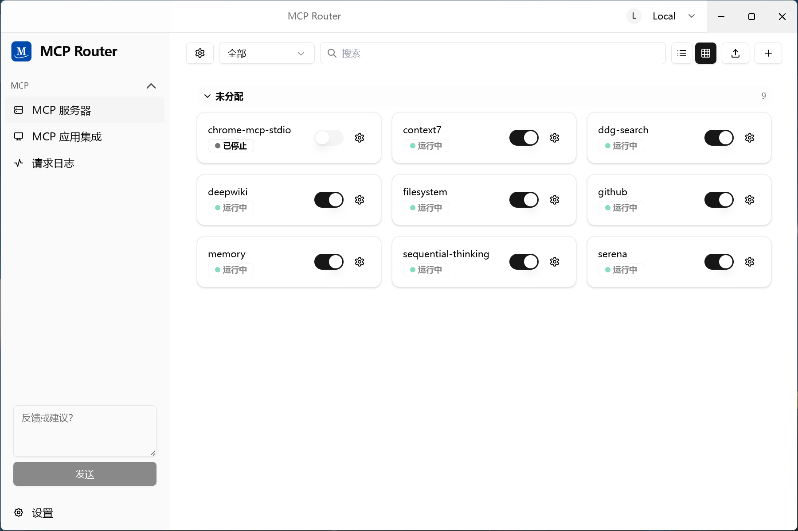Click the deepwiki server name

[x=228, y=192]
